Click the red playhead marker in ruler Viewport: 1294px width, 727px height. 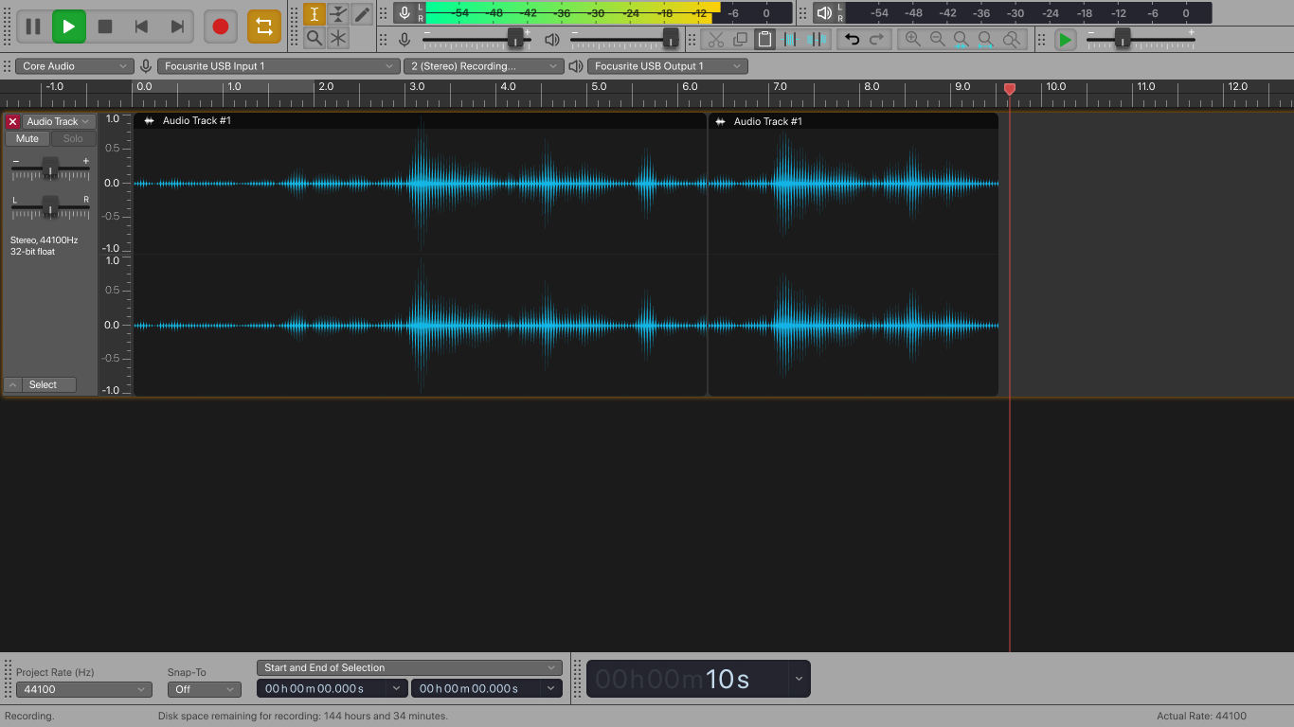click(1010, 88)
